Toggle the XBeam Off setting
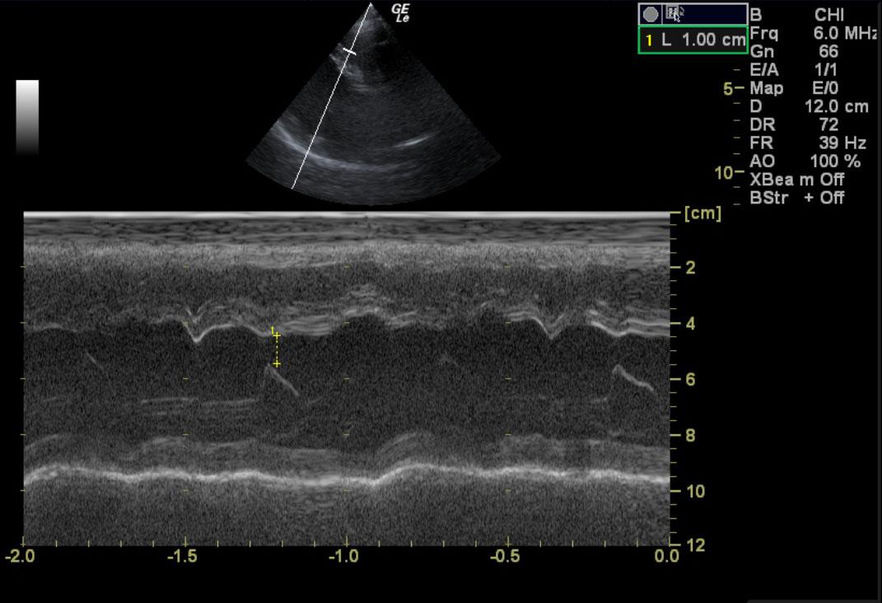882x603 pixels. click(x=796, y=180)
